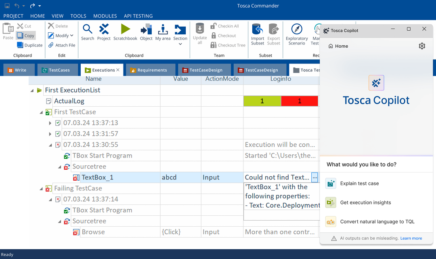This screenshot has width=436, height=259.
Task: Click the ellipsis on the TextBox_1 row
Action: point(314,177)
